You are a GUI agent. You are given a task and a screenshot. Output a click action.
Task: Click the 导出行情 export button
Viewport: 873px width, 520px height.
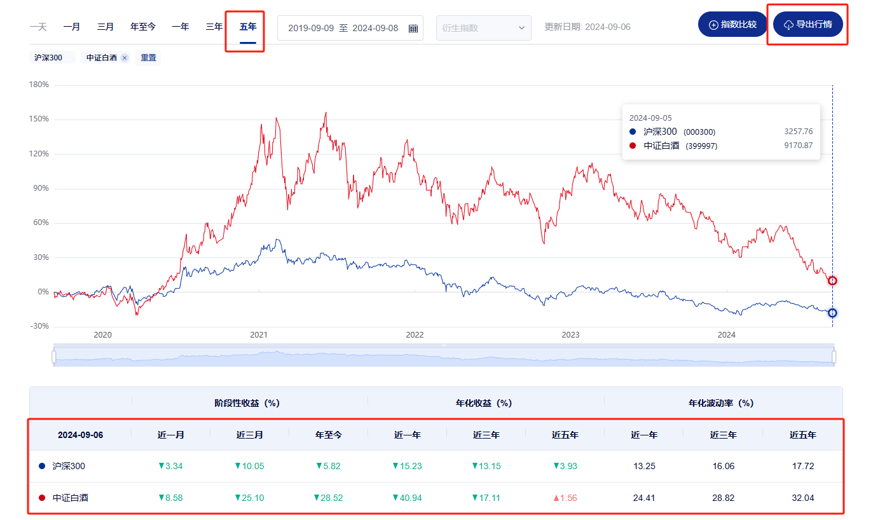tap(808, 25)
